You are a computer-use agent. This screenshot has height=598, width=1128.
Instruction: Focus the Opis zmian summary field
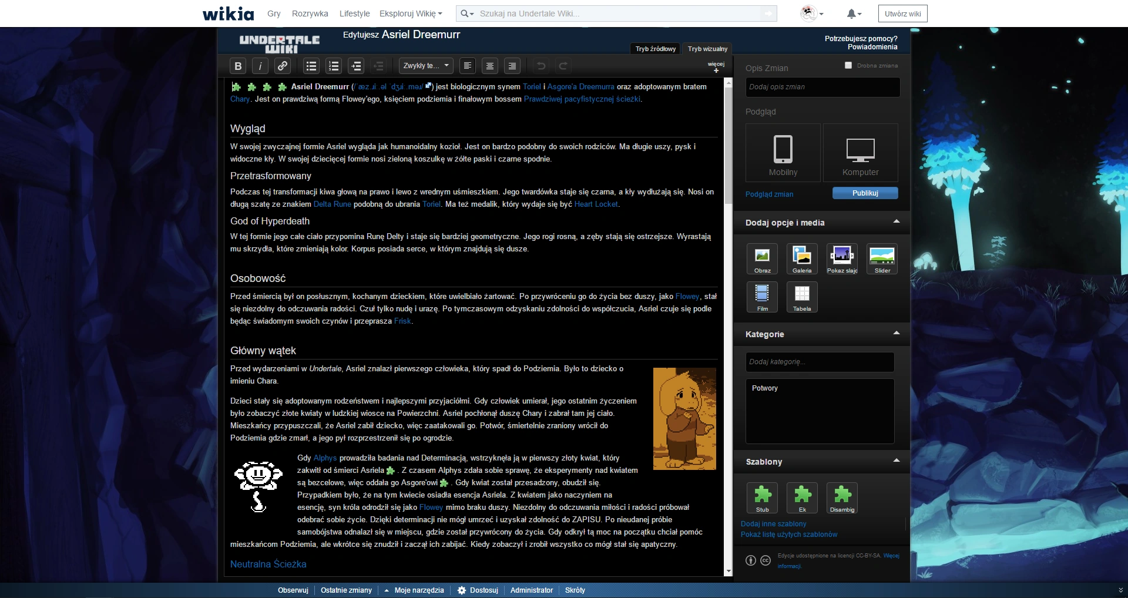(822, 87)
